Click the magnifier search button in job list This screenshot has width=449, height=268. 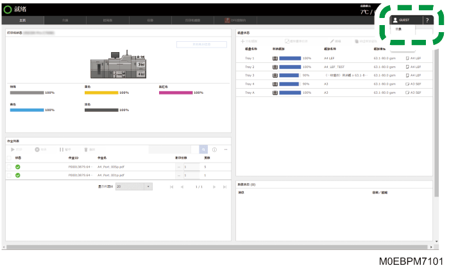pos(203,150)
